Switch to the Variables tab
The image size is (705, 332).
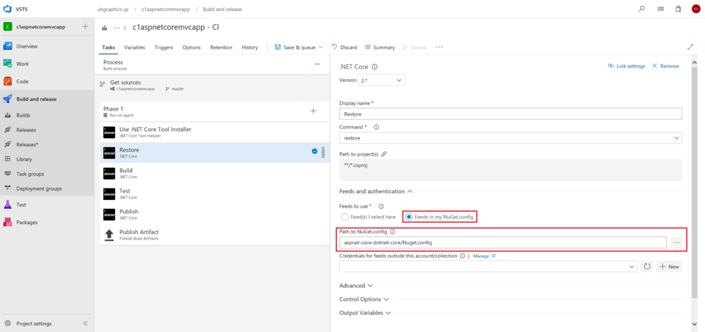[x=134, y=47]
